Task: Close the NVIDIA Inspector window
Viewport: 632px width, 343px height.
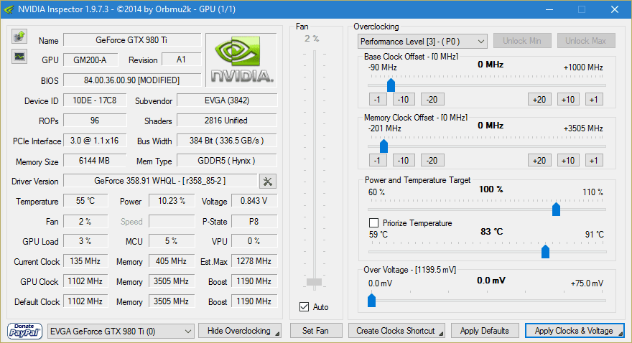Action: tap(615, 9)
